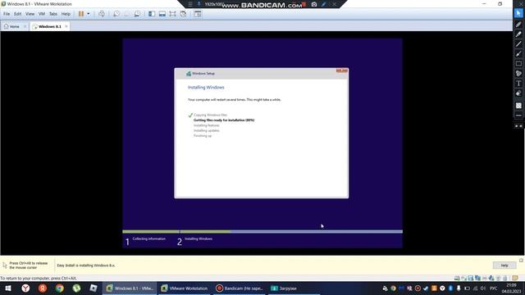The height and width of the screenshot is (295, 525).
Task: Open the File menu in VMware
Action: tap(7, 14)
